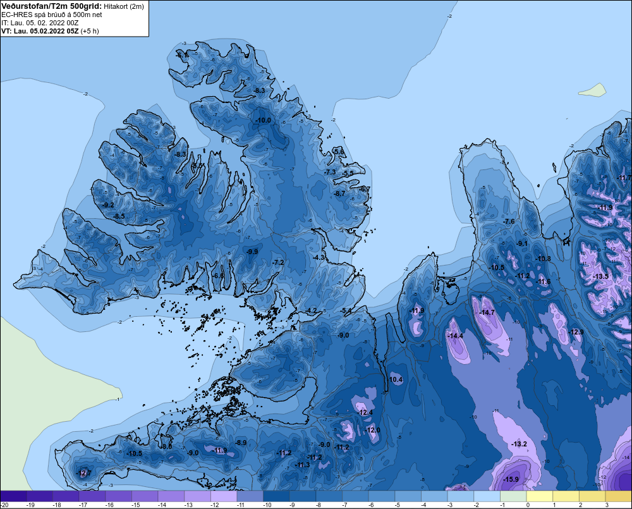Click the -5.4 temperature value
The width and height of the screenshot is (632, 509).
coord(345,310)
